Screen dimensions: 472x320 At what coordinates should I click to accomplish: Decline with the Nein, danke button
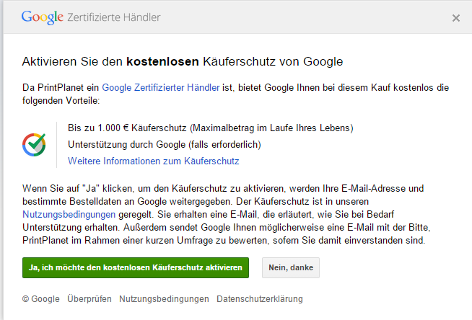(291, 267)
